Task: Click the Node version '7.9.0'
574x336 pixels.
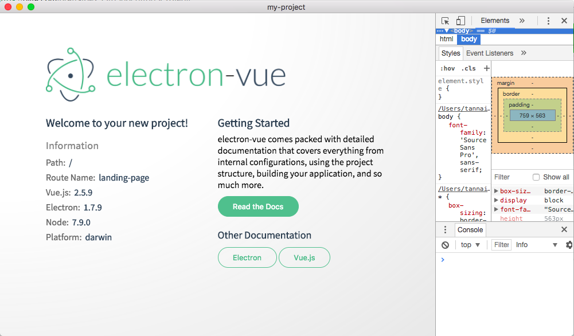Action: pyautogui.click(x=81, y=222)
